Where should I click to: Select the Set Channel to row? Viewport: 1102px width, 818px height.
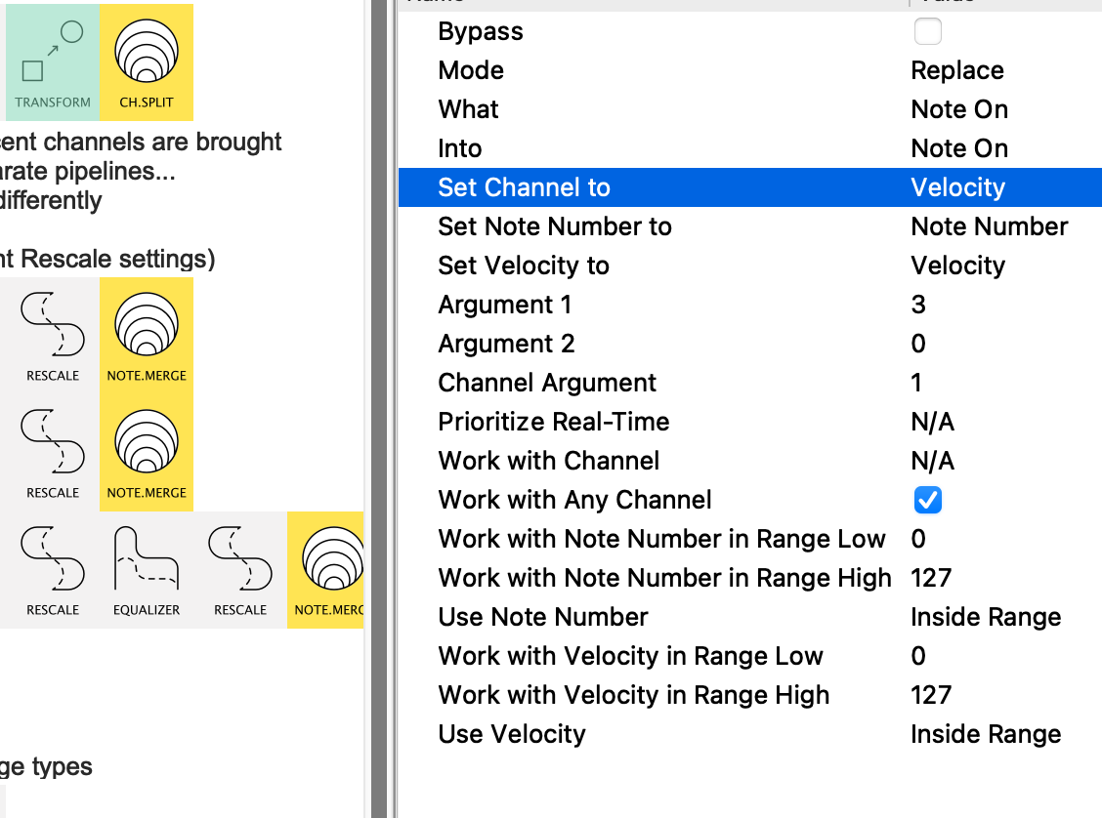coord(524,187)
